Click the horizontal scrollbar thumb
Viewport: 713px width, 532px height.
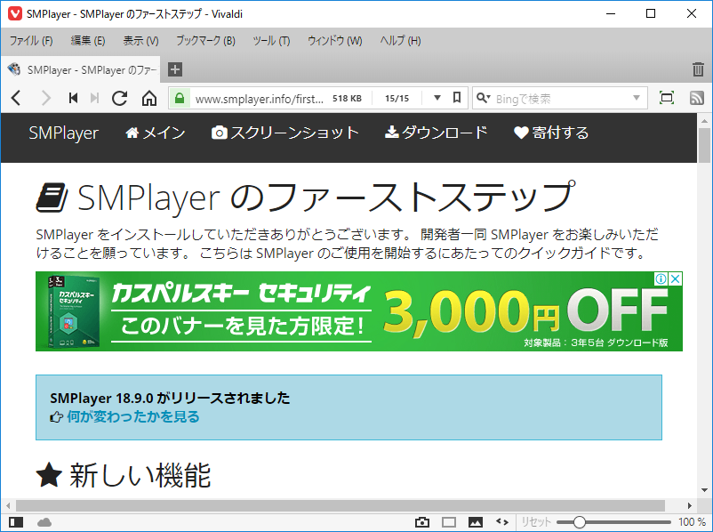point(340,505)
